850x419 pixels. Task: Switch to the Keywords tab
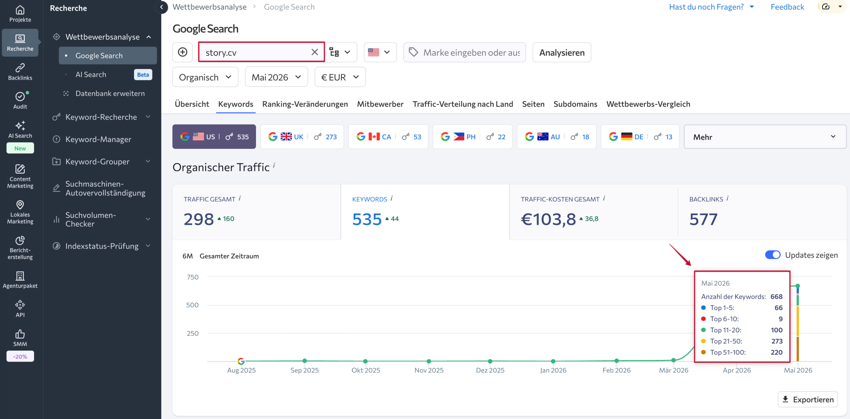click(235, 104)
